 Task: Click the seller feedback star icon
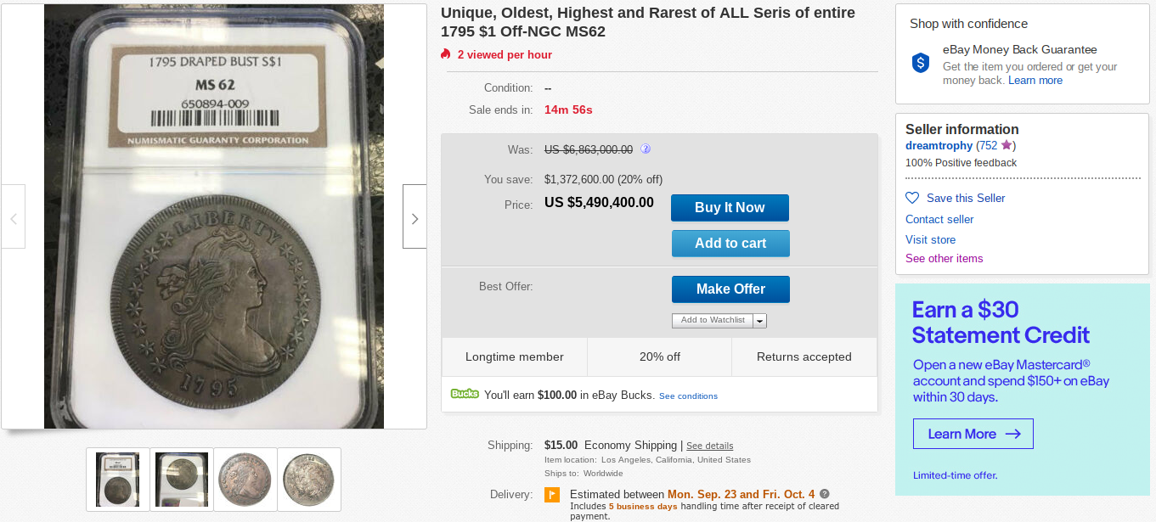coord(1007,145)
